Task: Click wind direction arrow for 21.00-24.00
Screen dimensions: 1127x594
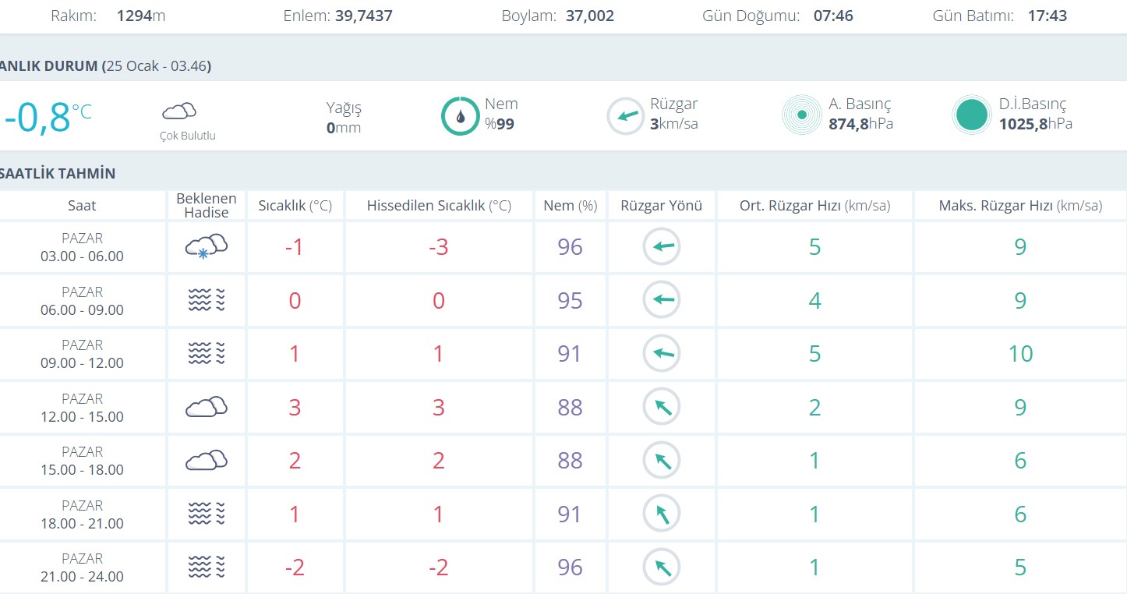Action: pyautogui.click(x=661, y=567)
